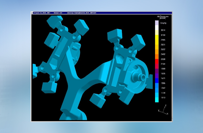This screenshot has height=133, width=203.
Task: Choose the purple swatch beside 1999
Action: click(x=157, y=69)
